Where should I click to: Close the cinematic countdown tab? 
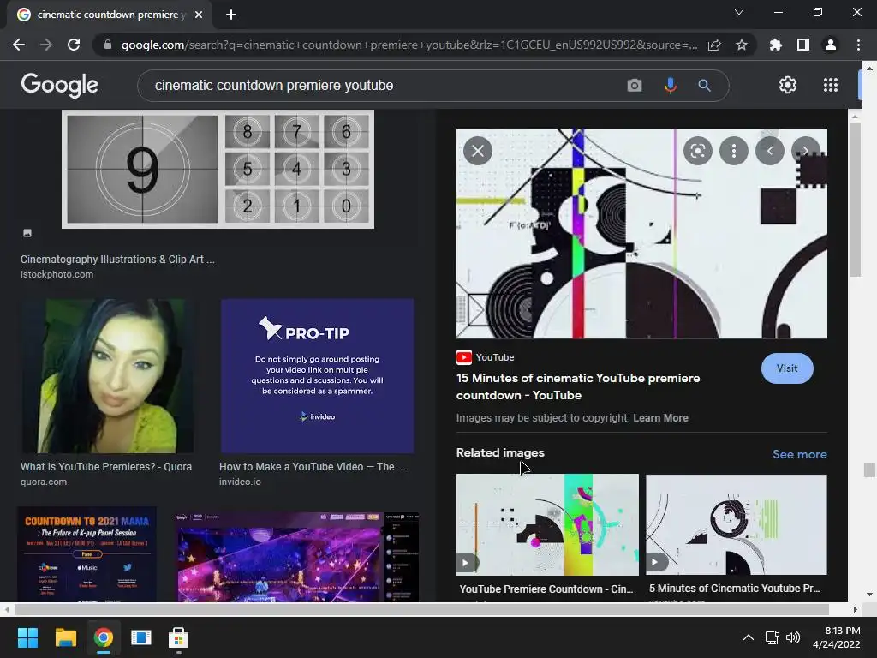[199, 15]
